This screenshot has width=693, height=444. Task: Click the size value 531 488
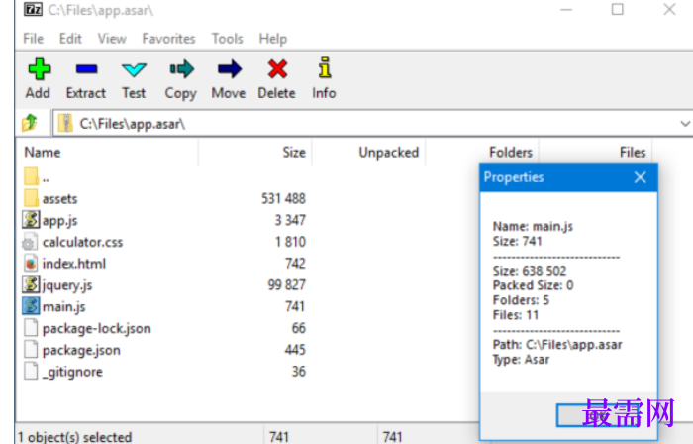click(283, 198)
